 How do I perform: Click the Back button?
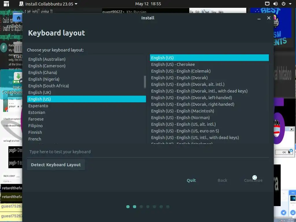coord(222,180)
